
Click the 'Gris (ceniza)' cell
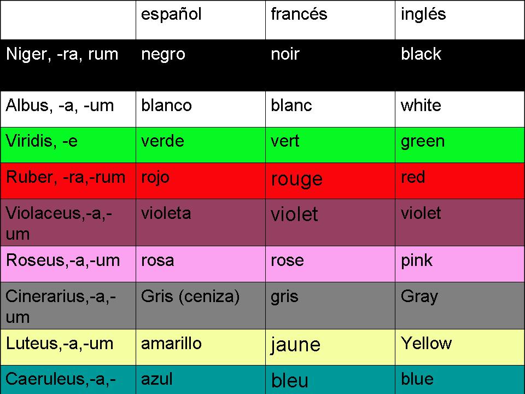200,305
